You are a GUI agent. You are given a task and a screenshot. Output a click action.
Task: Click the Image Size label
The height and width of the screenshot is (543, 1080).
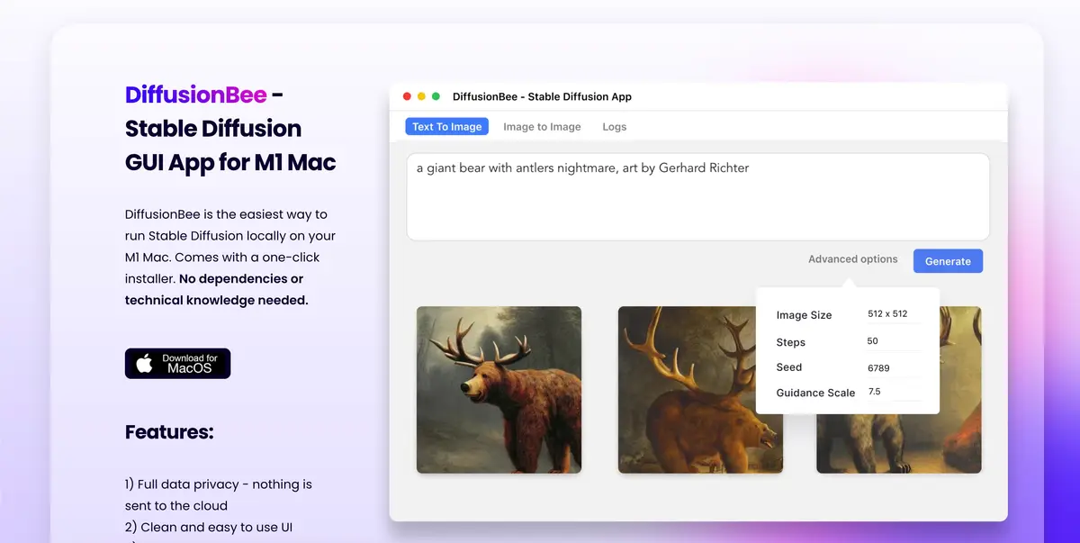pyautogui.click(x=804, y=315)
